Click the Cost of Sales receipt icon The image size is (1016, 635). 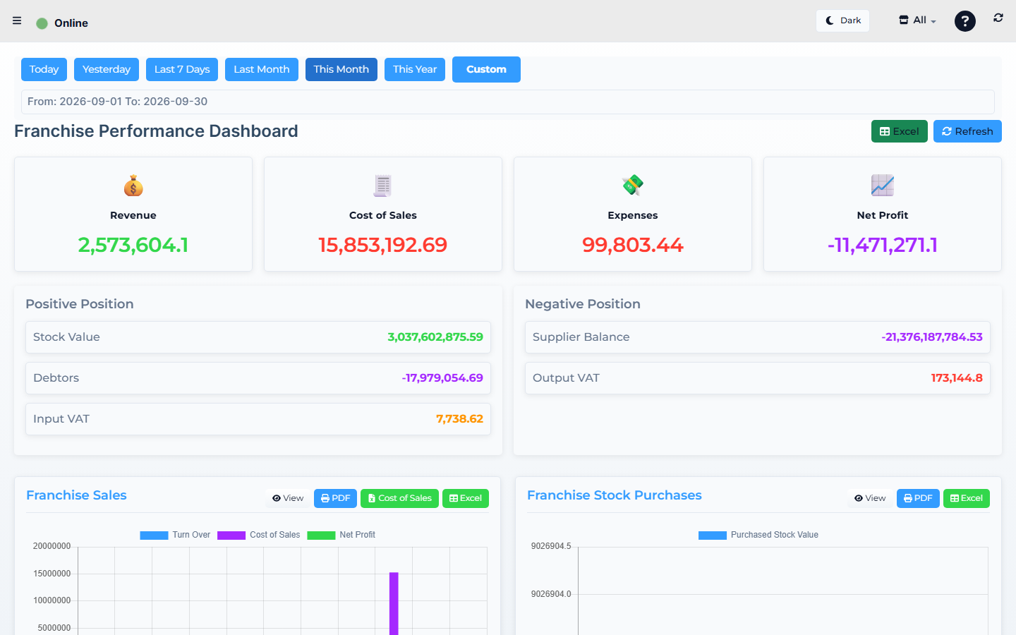point(383,186)
